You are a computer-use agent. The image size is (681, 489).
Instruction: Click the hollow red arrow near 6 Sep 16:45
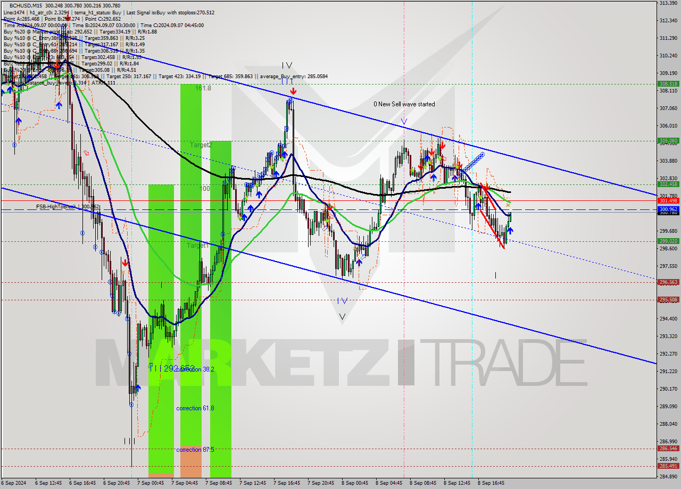coord(86,153)
